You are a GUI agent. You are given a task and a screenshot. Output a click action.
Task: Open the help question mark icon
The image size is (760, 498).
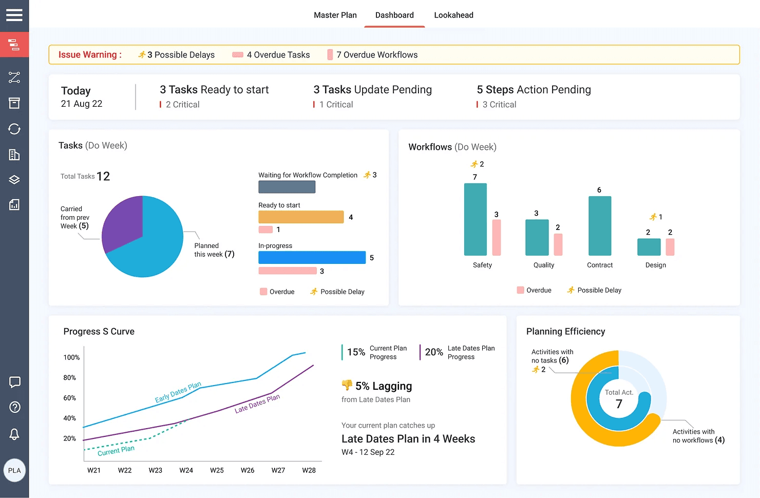coord(14,407)
